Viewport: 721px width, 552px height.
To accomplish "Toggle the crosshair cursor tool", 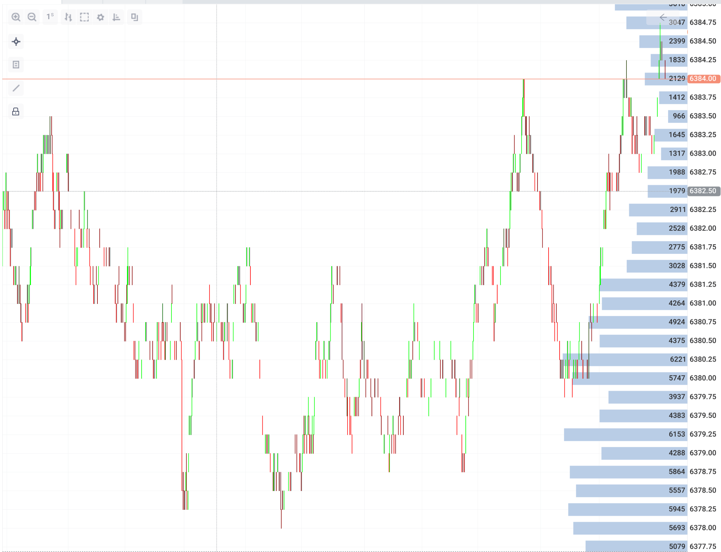I will 16,42.
